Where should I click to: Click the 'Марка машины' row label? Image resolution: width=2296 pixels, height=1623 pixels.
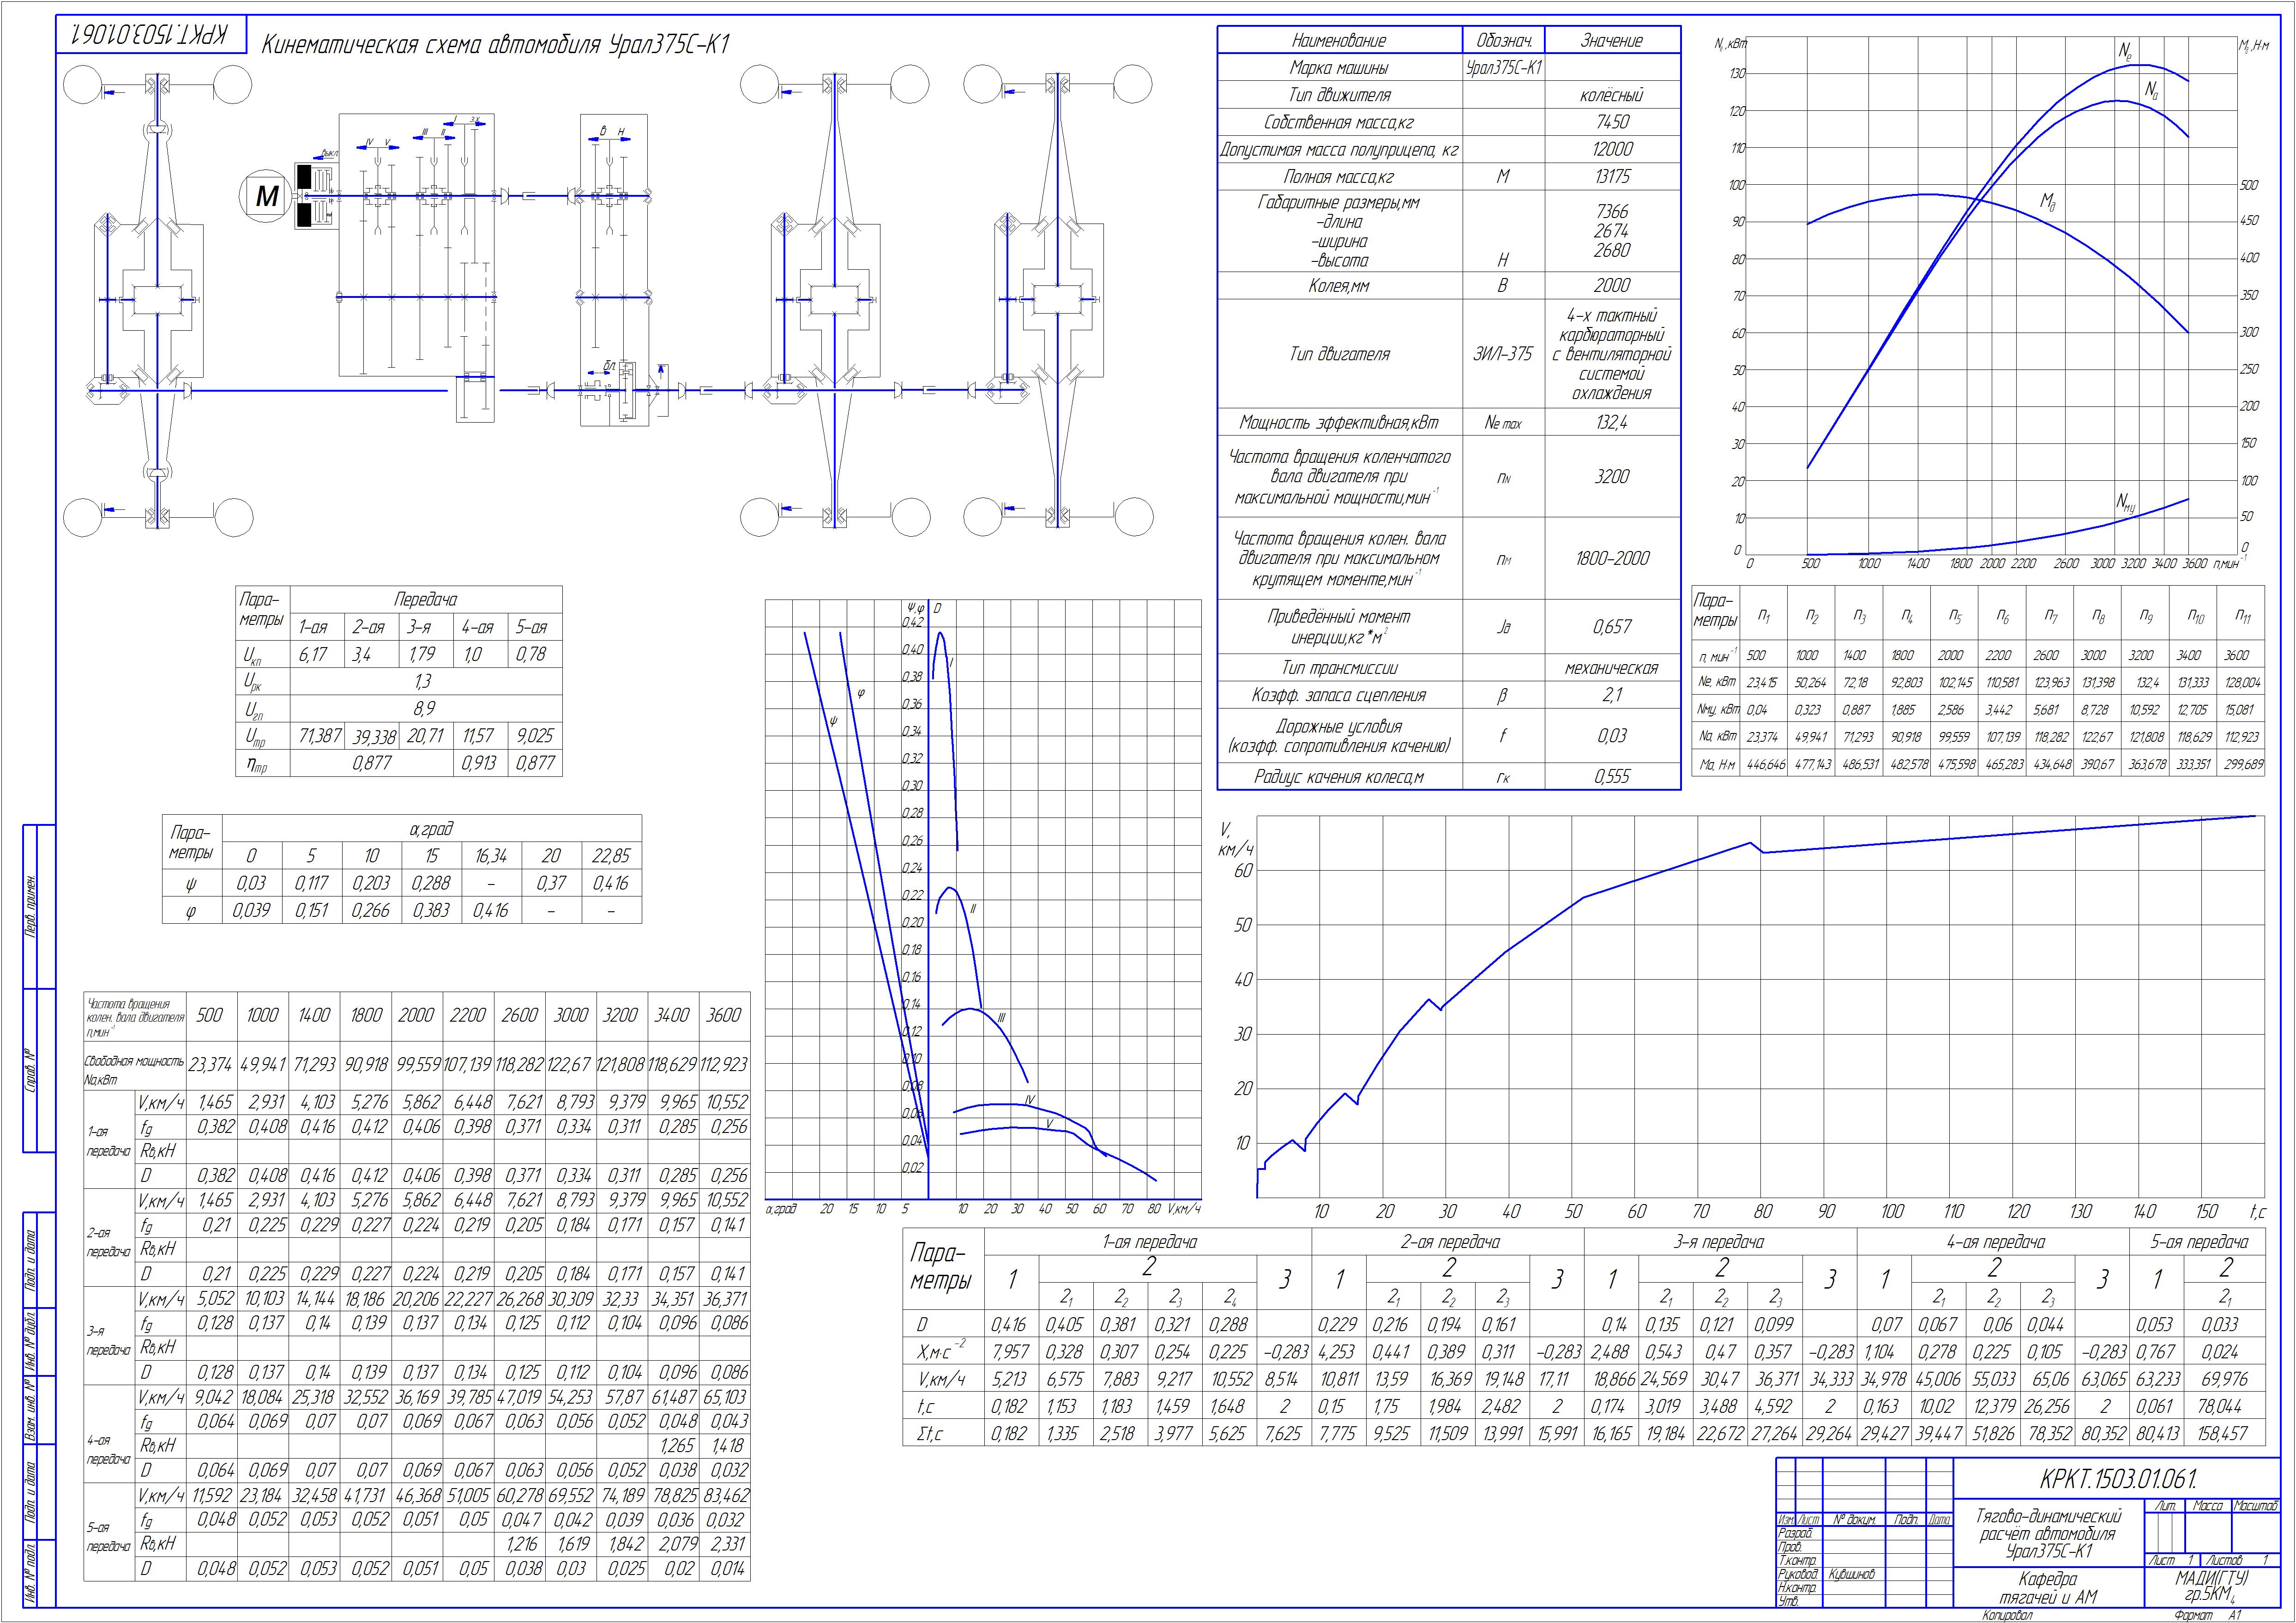point(1339,68)
